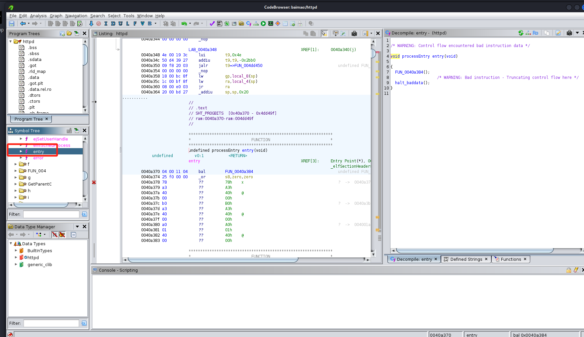Open the Decompiler window toolbar icon
The image size is (584, 337).
coord(249,24)
